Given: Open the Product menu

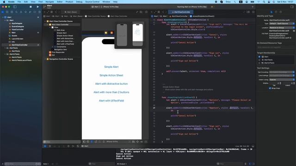Looking at the screenshot, I should click(69, 2).
